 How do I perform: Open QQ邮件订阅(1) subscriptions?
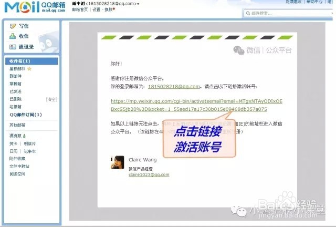tap(26, 115)
